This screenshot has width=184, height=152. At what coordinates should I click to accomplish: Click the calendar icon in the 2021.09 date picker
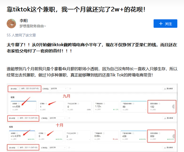tap(20, 88)
